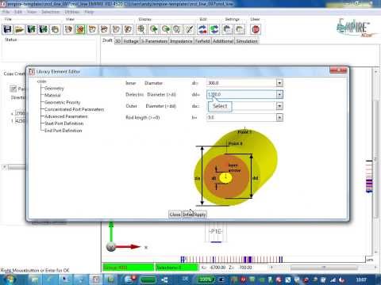The width and height of the screenshot is (381, 285).
Task: Toggle the checkbox in the left Coax panel
Action: point(13,89)
